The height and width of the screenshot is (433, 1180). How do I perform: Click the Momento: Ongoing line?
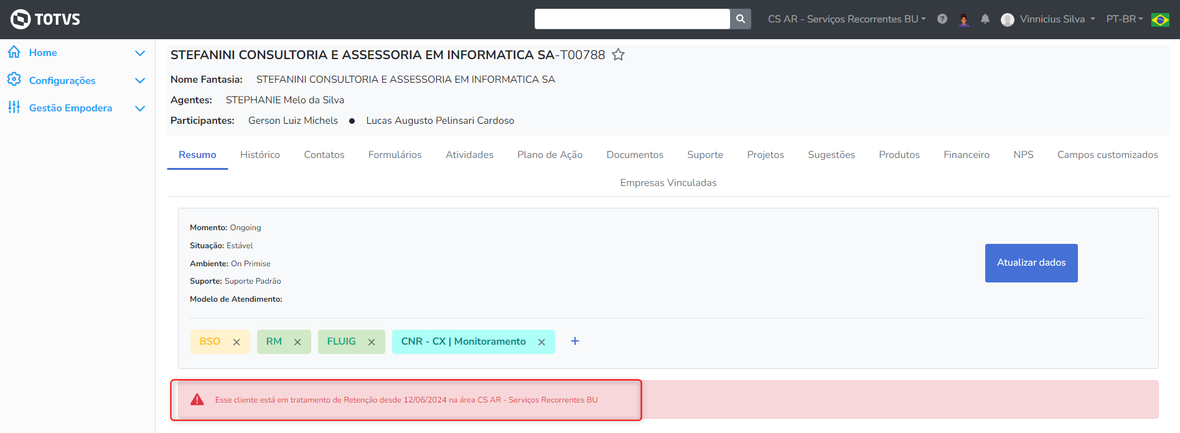(225, 228)
